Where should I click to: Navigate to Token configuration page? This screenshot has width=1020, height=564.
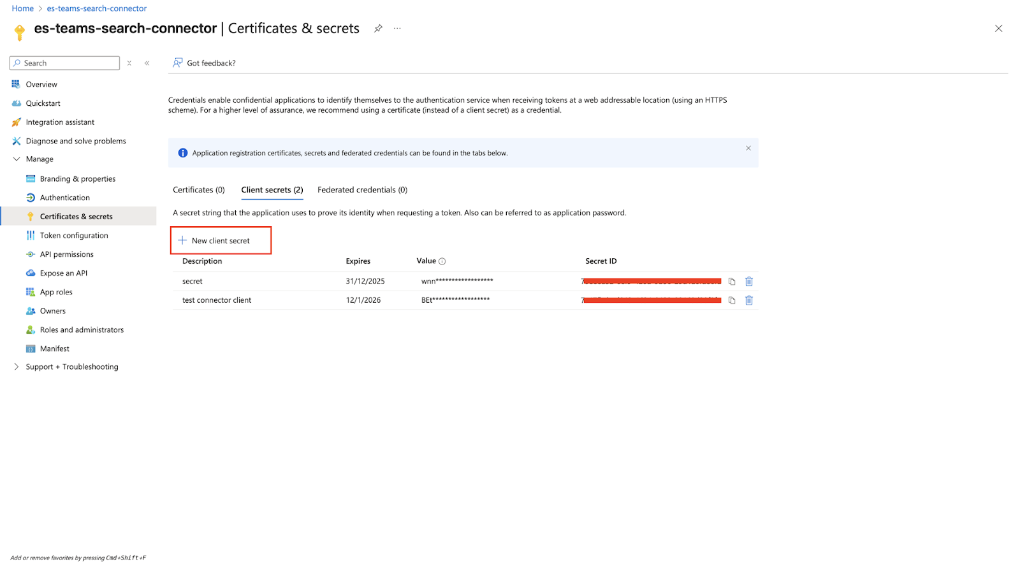74,236
